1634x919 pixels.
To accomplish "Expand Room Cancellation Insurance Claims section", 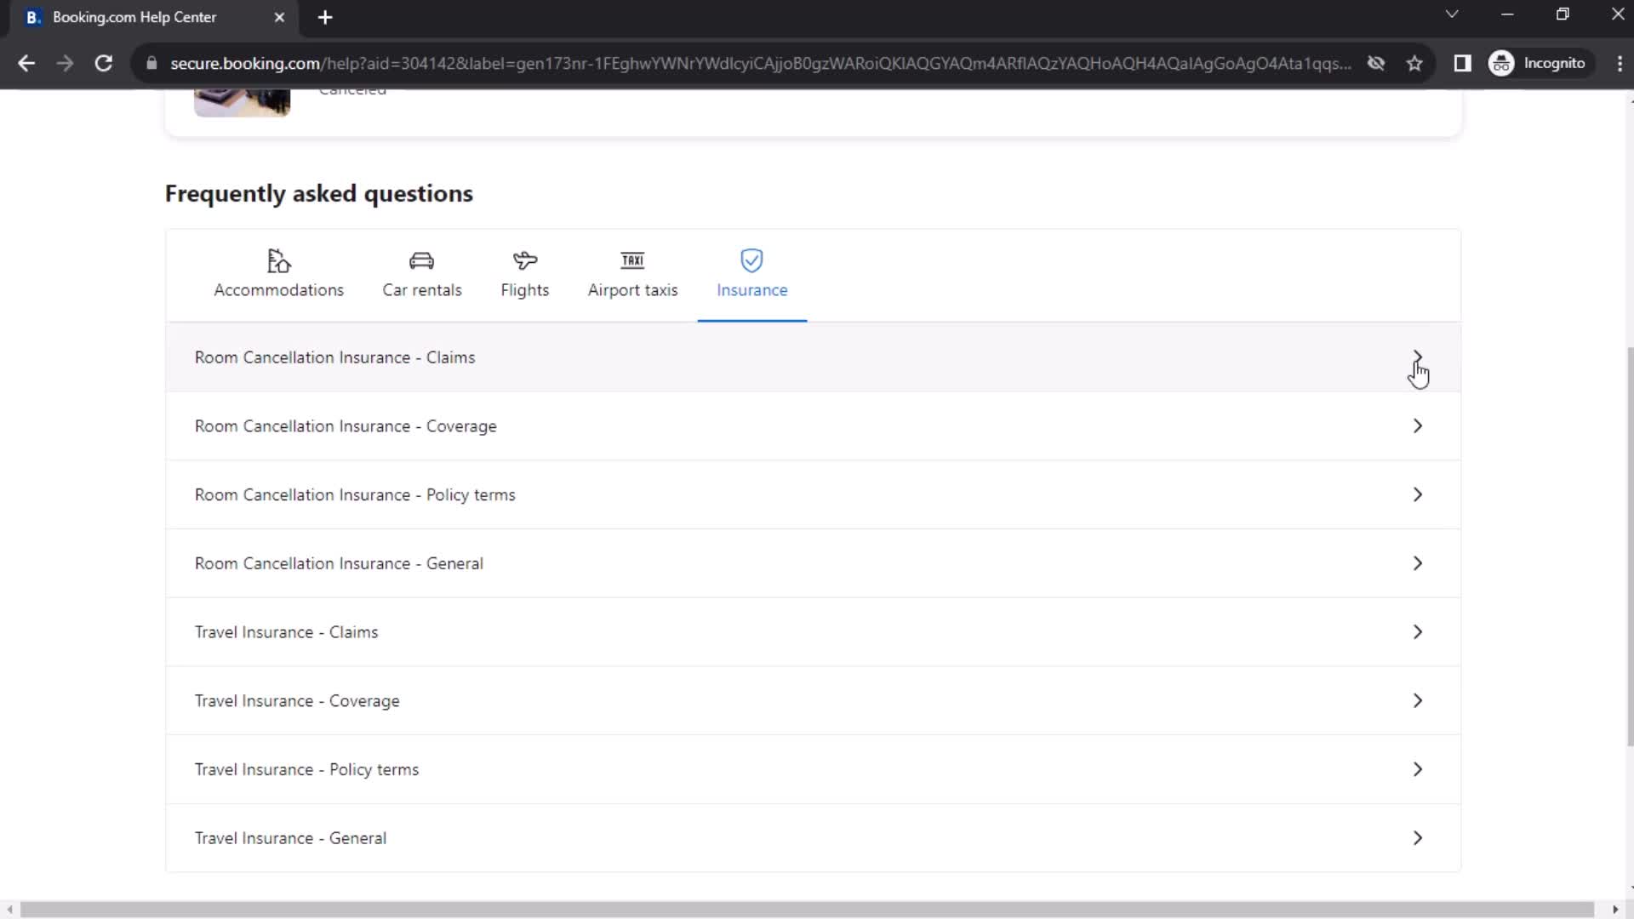I will point(1419,358).
